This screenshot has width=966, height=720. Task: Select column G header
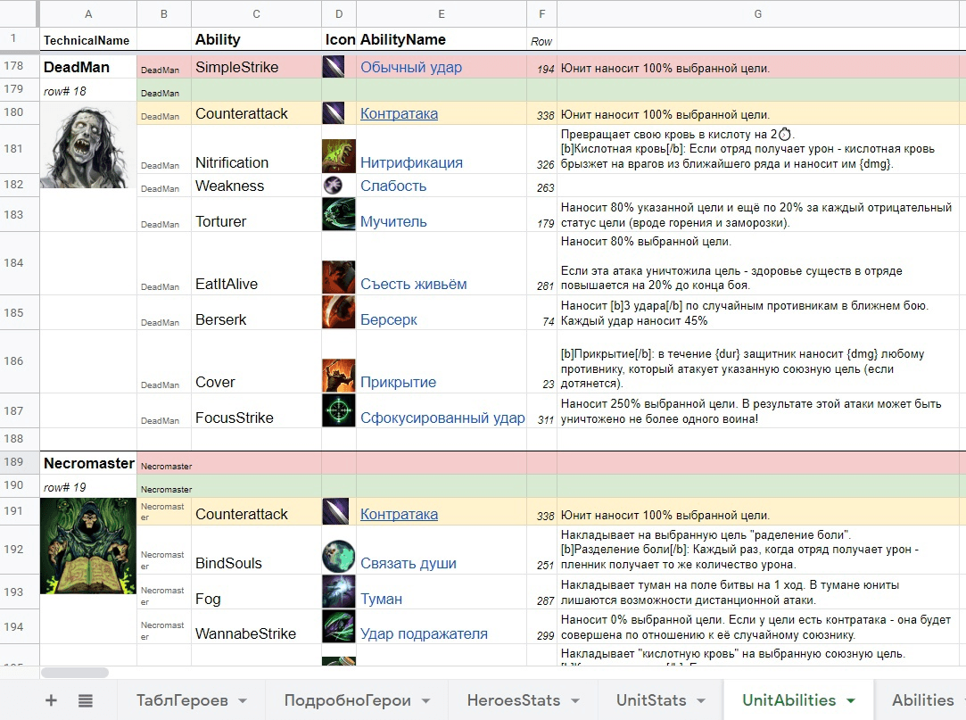(757, 13)
